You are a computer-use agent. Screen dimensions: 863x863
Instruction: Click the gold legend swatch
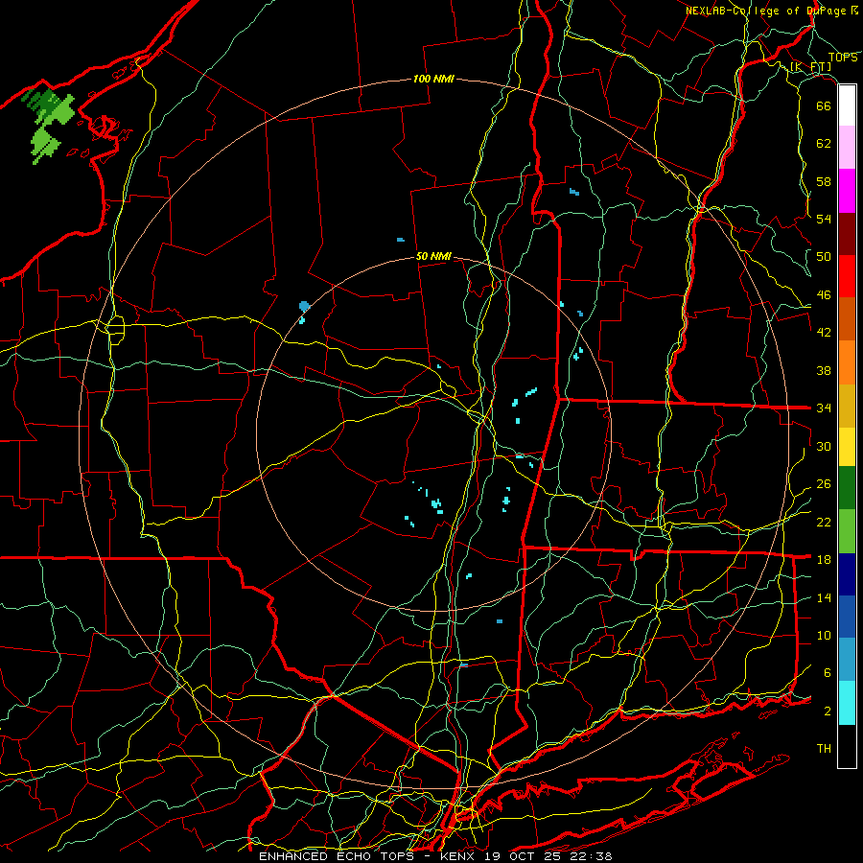pyautogui.click(x=847, y=406)
